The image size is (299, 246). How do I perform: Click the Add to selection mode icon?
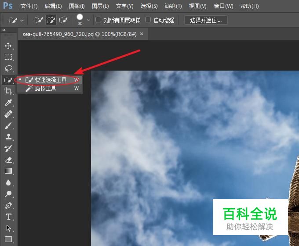click(x=51, y=20)
